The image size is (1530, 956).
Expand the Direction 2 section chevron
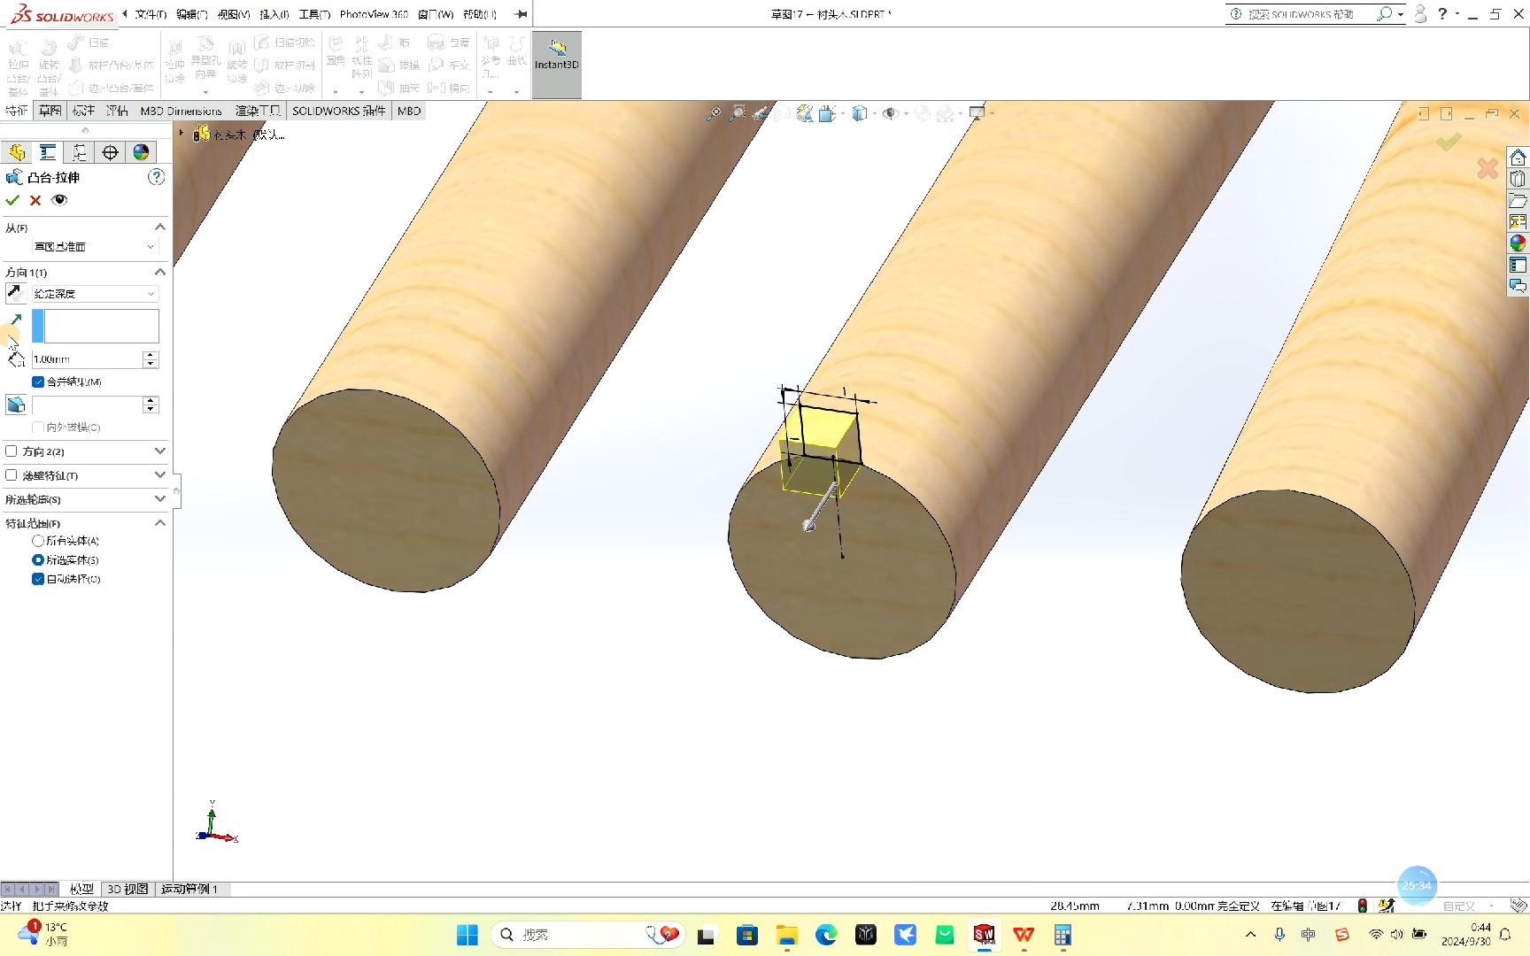coord(160,451)
